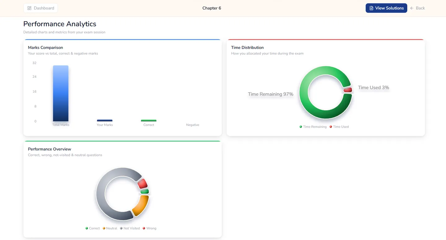Click the left arrow icon beside Back

coord(412,8)
